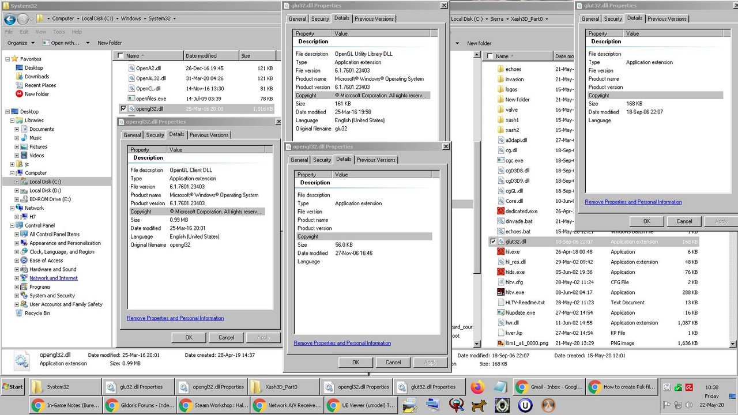Open Hardware and Sound in the tree
This screenshot has width=738, height=415.
53,269
